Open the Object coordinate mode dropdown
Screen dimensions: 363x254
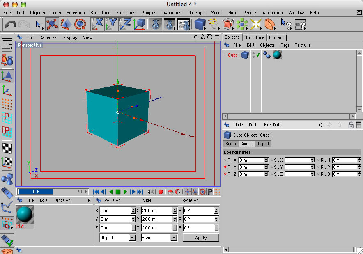click(x=117, y=238)
